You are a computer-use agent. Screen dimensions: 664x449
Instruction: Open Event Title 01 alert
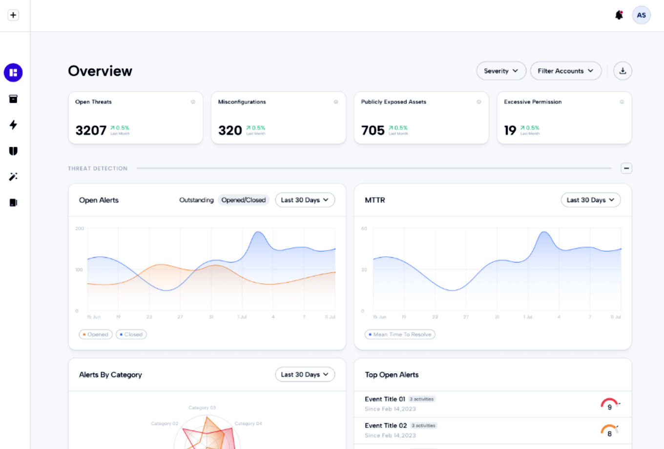[385, 399]
